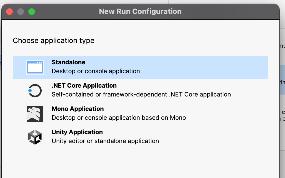Screen dimensions: 285x178
Task: Click the Unity cube icon
Action: click(x=35, y=137)
